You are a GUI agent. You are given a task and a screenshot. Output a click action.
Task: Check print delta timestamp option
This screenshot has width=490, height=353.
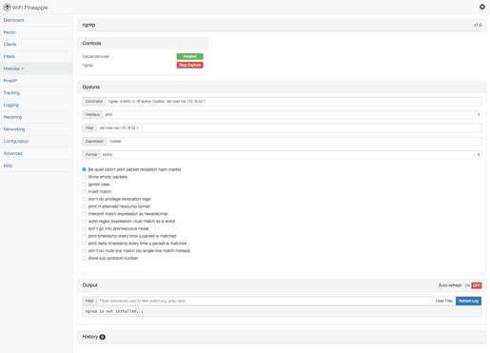[84, 244]
